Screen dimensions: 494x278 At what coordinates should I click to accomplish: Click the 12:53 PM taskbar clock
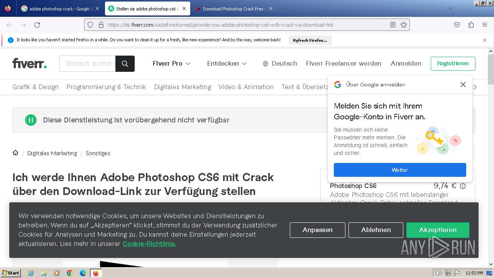(474, 273)
